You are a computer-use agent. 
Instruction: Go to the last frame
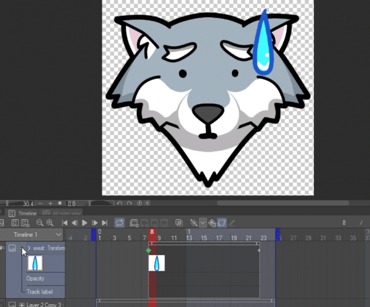pyautogui.click(x=104, y=223)
